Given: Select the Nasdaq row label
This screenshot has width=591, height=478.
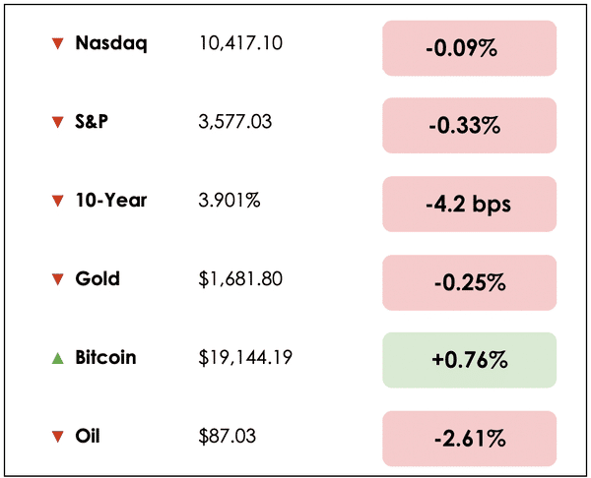Looking at the screenshot, I should (x=111, y=43).
